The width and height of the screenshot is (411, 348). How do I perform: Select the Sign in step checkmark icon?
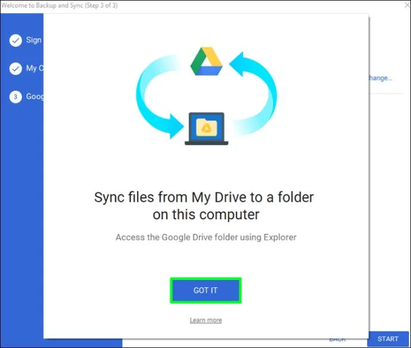[15, 41]
